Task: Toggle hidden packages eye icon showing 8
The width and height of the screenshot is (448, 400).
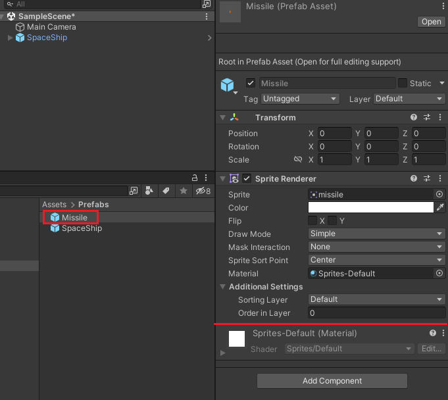Action: click(203, 191)
